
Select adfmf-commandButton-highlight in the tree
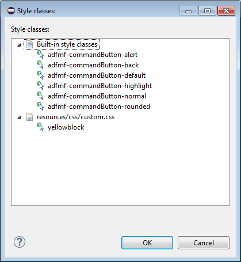(100, 86)
